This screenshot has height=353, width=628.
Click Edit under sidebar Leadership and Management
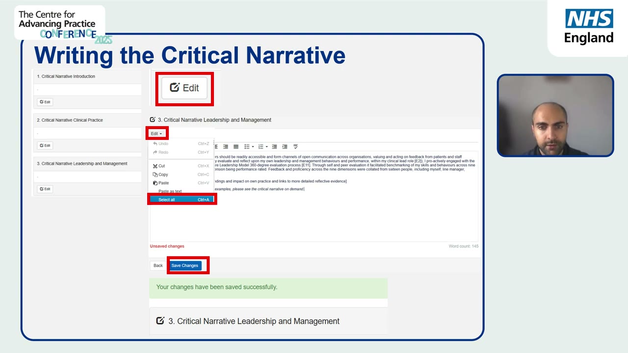click(45, 189)
